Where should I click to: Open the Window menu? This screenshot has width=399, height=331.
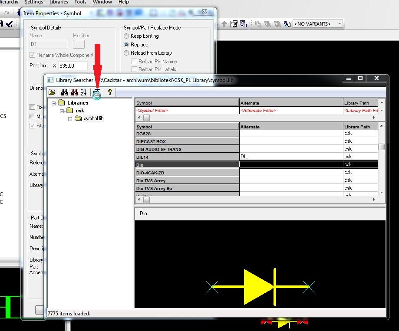[102, 2]
